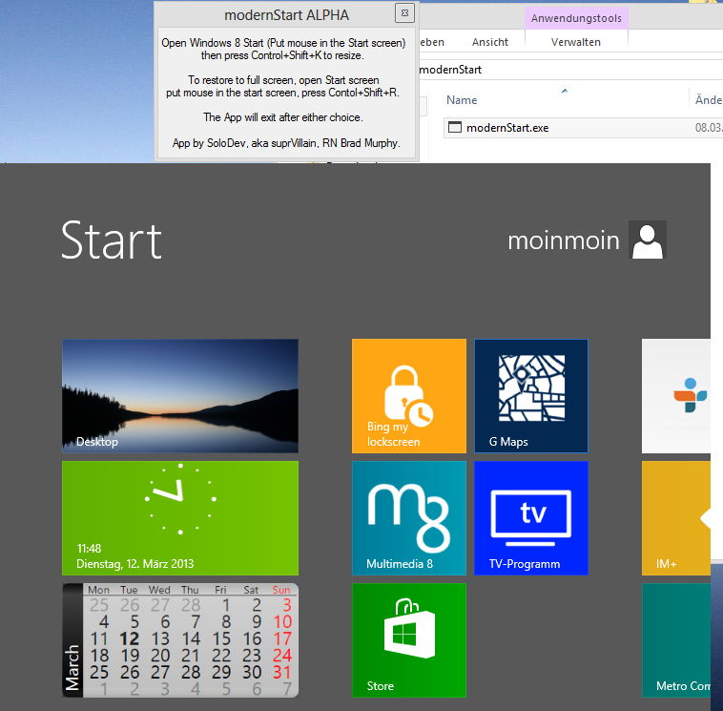Open the March calendar tile
The height and width of the screenshot is (711, 723).
pos(180,640)
